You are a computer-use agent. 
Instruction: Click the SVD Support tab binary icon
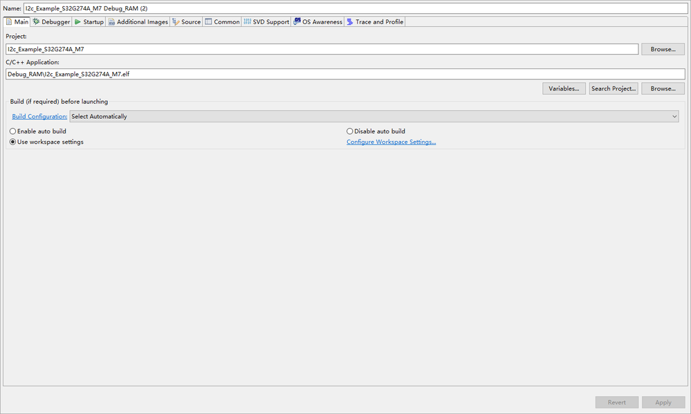[x=247, y=21]
